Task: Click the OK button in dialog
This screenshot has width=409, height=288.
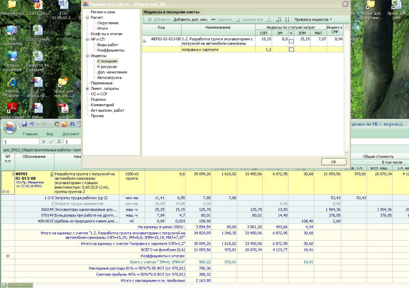Action: [x=333, y=162]
